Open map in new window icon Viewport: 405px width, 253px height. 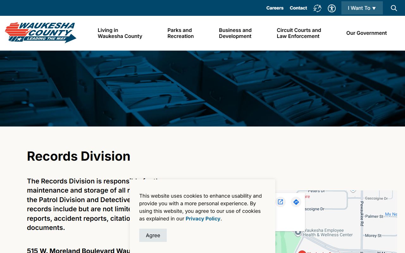click(x=280, y=202)
